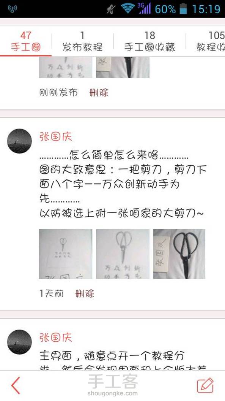Tap the WiFi status icon

[128, 8]
